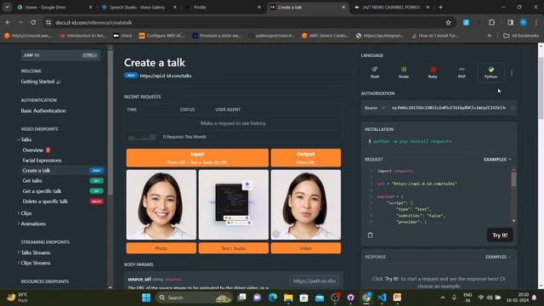The image size is (544, 306).
Task: Click the source_url input field
Action: click(x=314, y=281)
